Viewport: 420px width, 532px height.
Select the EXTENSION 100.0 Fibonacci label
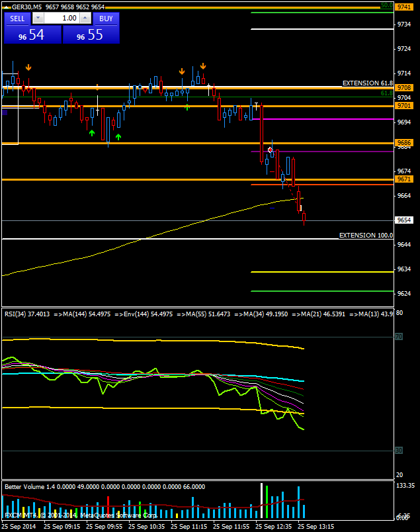pyautogui.click(x=366, y=236)
